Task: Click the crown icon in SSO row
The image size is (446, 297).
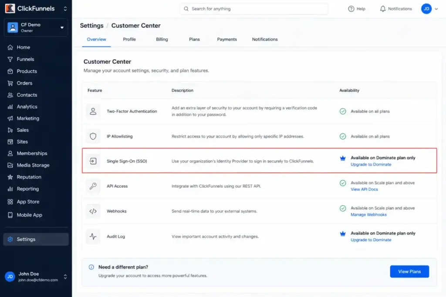Action: [x=343, y=158]
